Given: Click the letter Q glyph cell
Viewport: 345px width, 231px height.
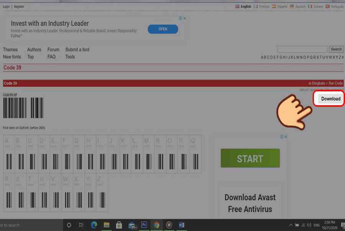Looking at the screenshot, I should tap(195, 154).
